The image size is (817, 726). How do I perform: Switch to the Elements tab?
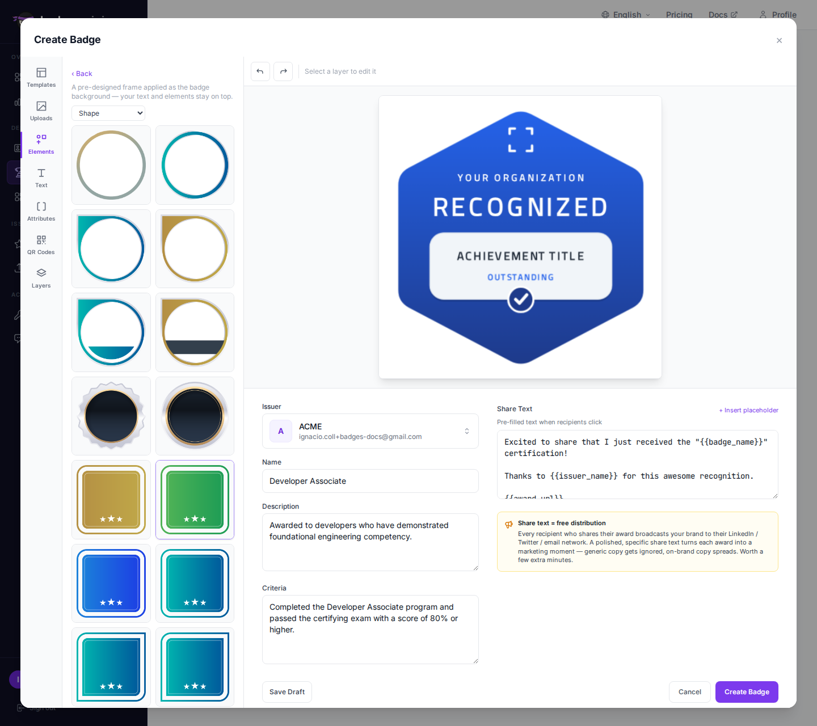click(x=41, y=145)
